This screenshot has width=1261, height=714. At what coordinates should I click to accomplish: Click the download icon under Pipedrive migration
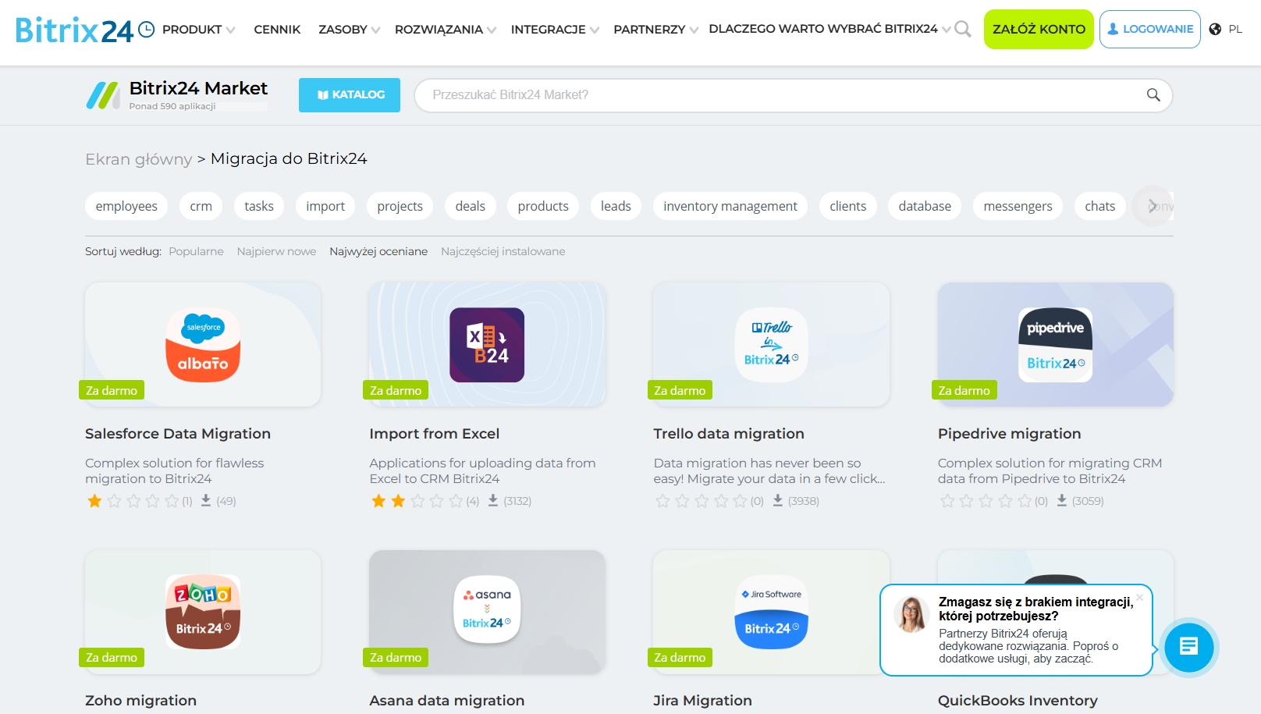point(1062,500)
